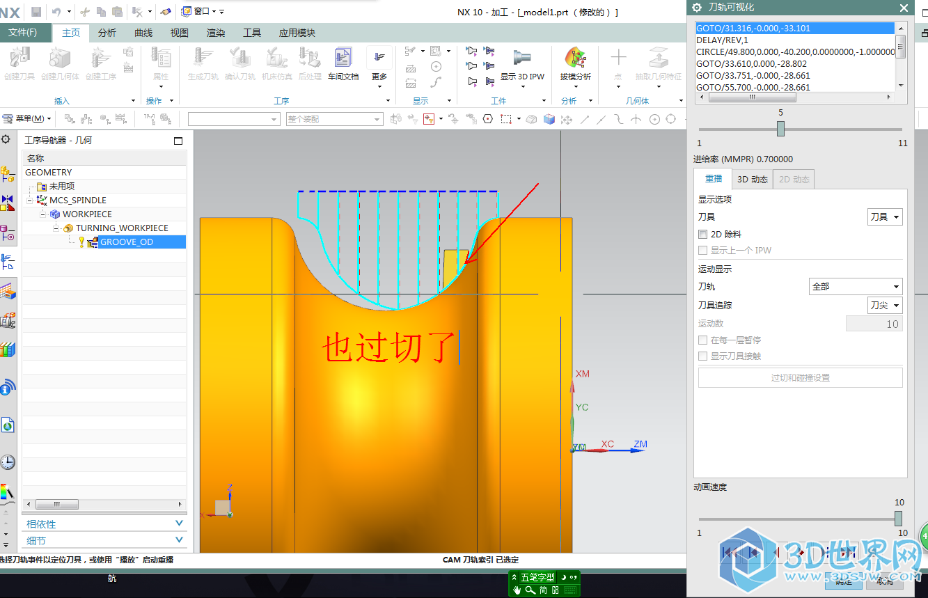
Task: Click the 车间文档 shop documentation icon
Action: pyautogui.click(x=343, y=64)
